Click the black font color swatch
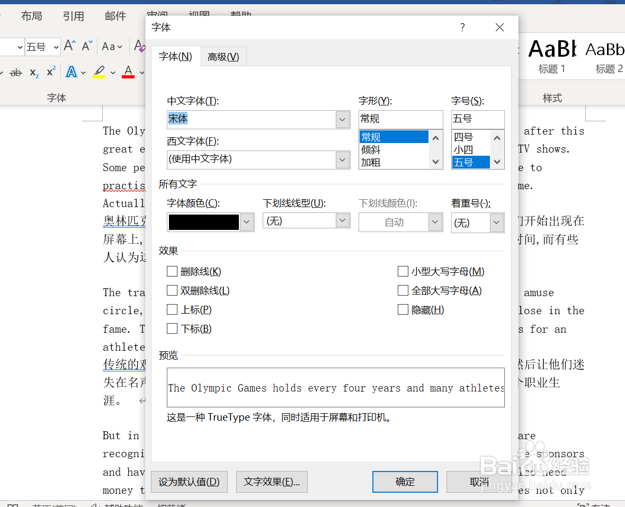Viewport: 625px width, 507px height. [x=204, y=222]
